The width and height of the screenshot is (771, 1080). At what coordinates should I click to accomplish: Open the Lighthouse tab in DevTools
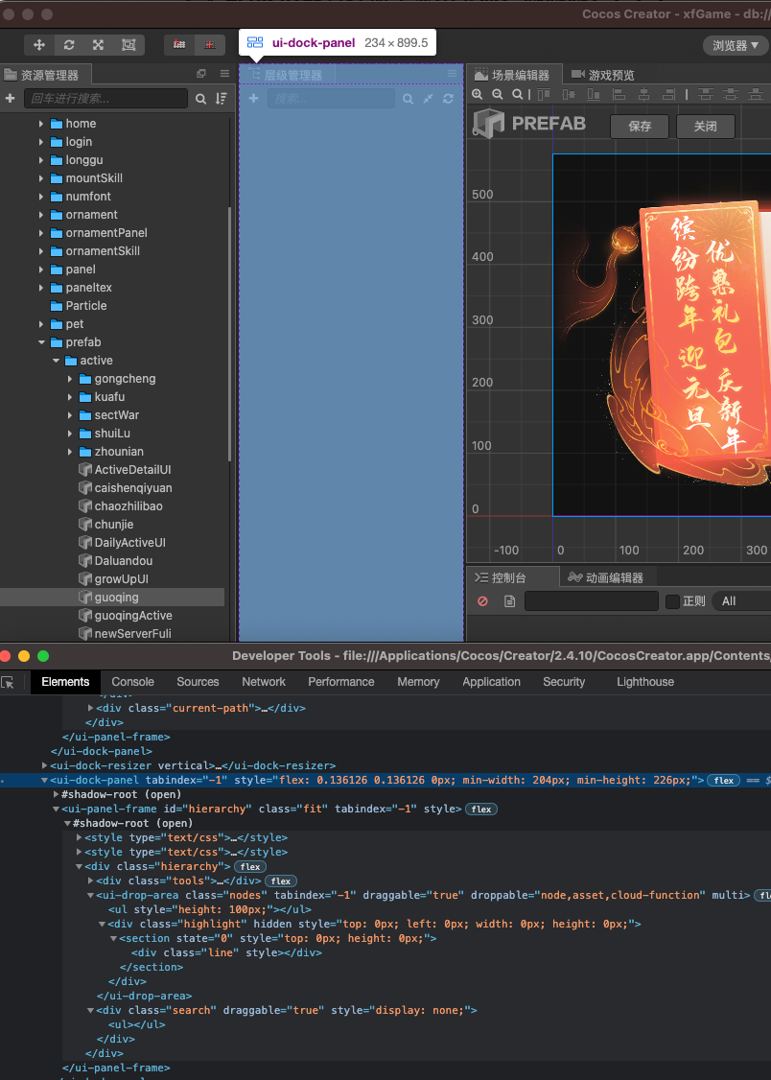pyautogui.click(x=645, y=682)
